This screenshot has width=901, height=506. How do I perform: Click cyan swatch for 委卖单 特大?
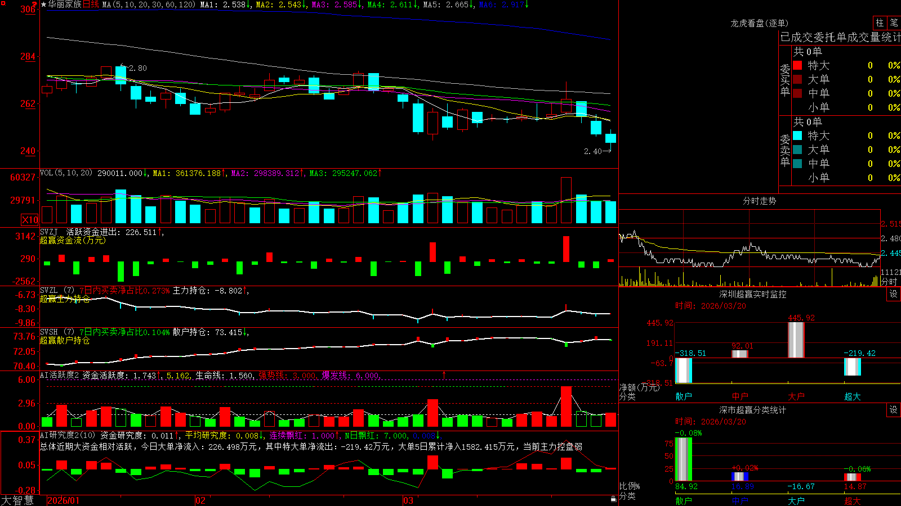click(x=797, y=135)
